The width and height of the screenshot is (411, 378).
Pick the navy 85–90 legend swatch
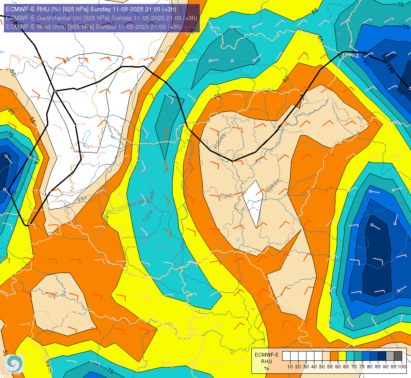pos(382,356)
